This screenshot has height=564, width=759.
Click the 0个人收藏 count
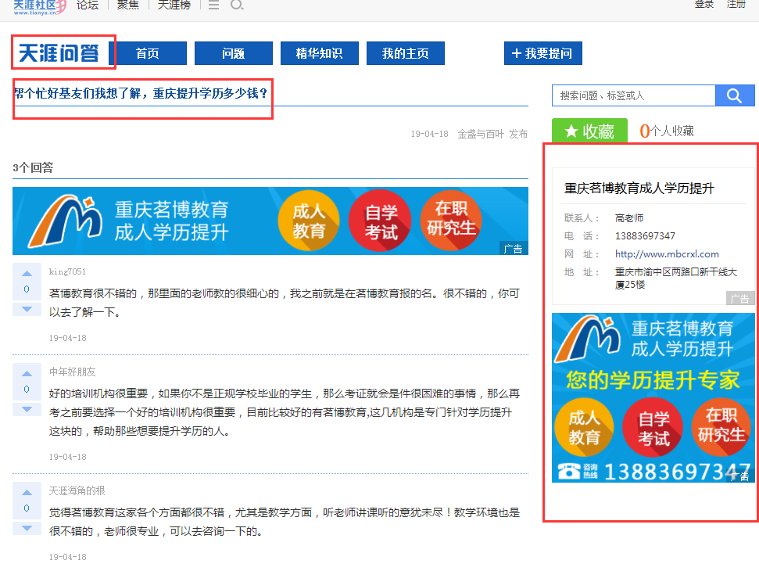coord(667,131)
